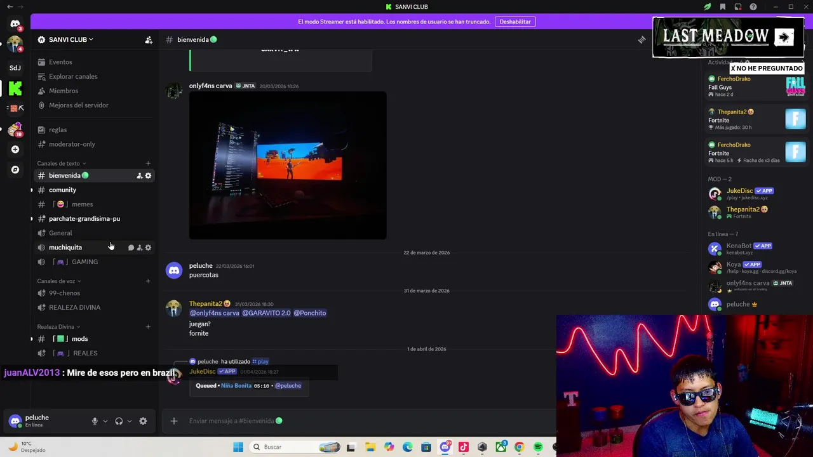Click create channel plus beside Canales de voz

click(148, 281)
